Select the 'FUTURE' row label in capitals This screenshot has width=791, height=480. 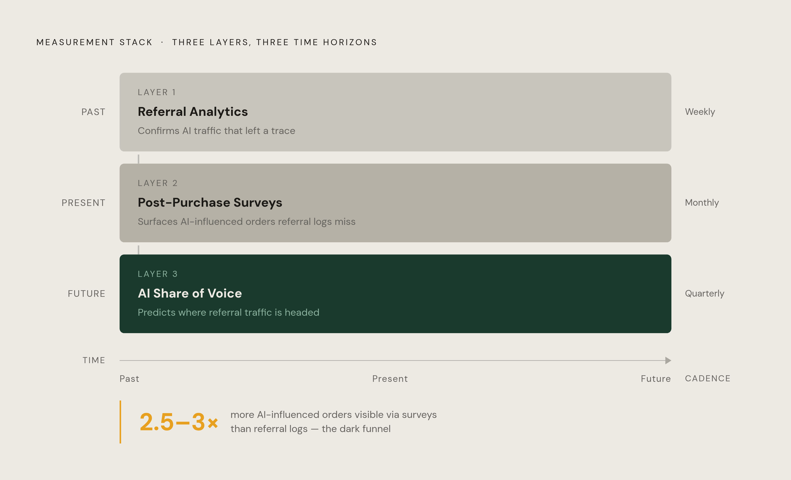point(86,294)
